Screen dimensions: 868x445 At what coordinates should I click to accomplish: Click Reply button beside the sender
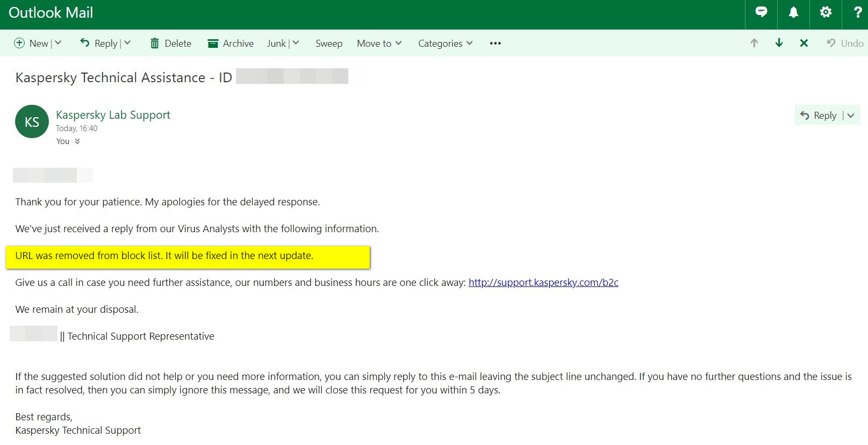coord(818,116)
